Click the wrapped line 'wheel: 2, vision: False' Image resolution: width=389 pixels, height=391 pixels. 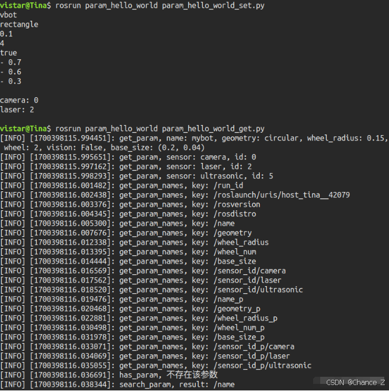[104, 148]
